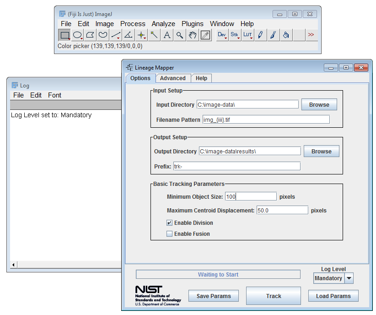Image resolution: width=376 pixels, height=315 pixels.
Task: Grab the Scrolling hand tool
Action: [193, 35]
